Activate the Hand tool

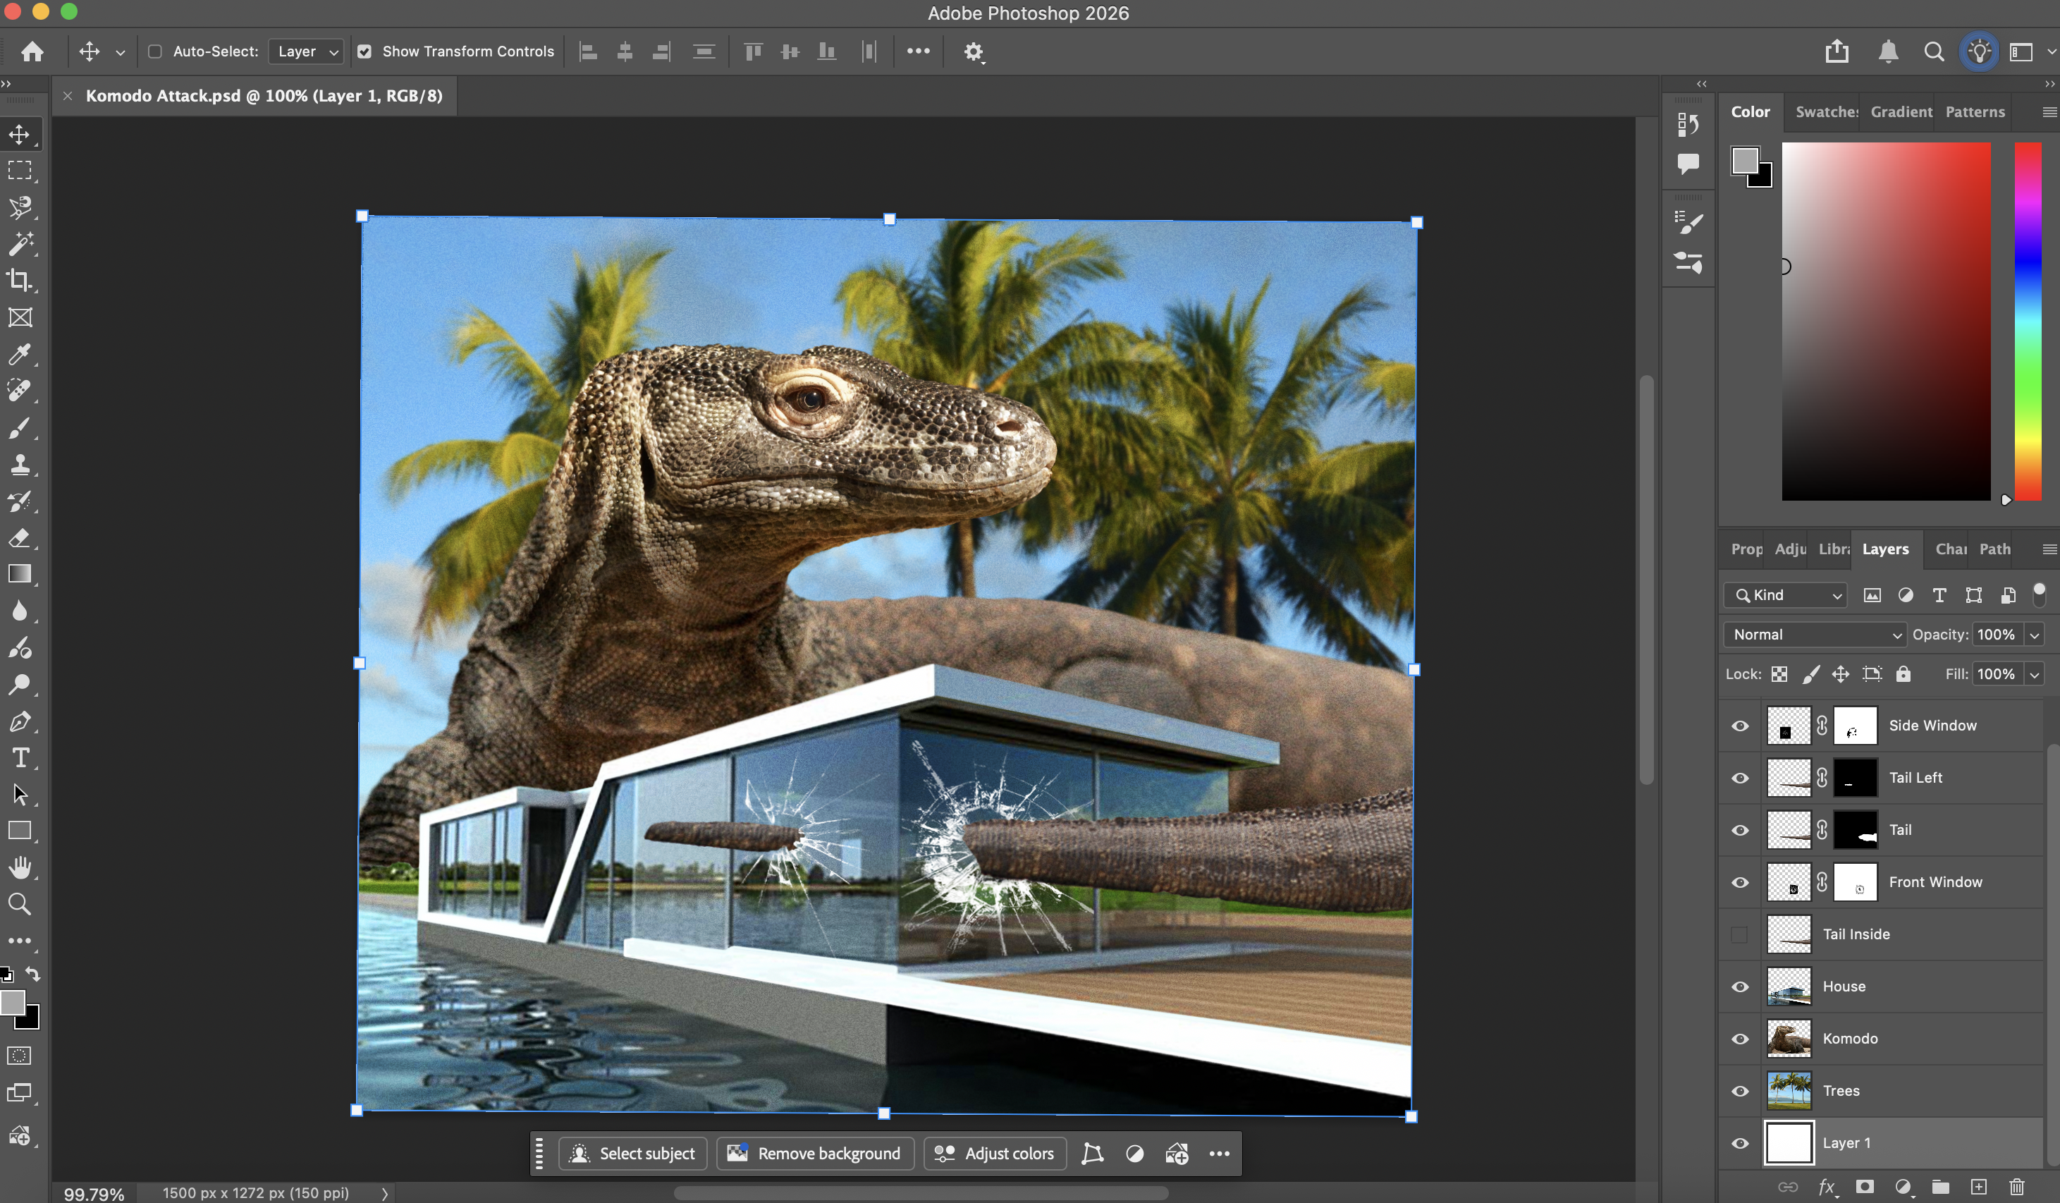pyautogui.click(x=20, y=868)
